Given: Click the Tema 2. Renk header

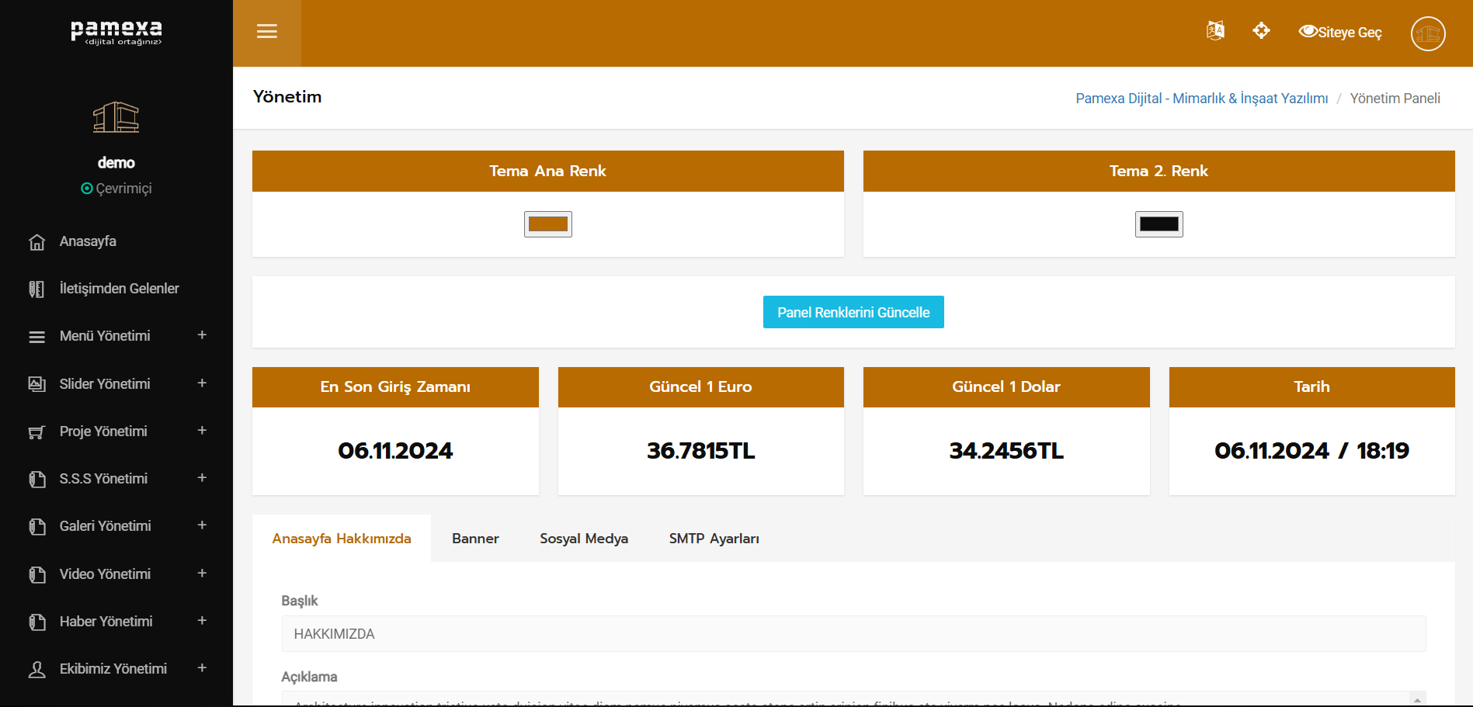Looking at the screenshot, I should click(1159, 171).
